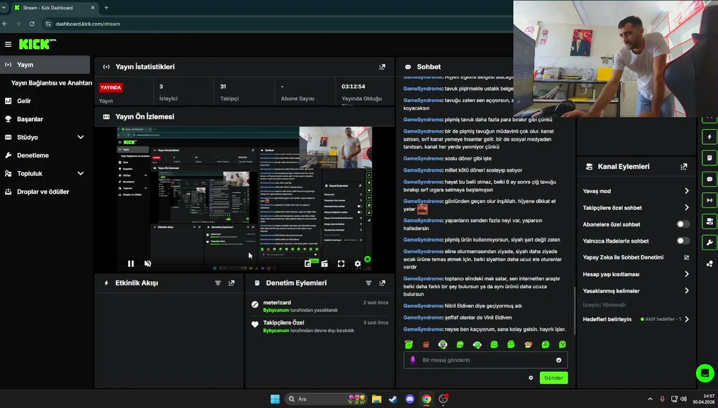Enable picture-in-picture on stream preview

(x=308, y=263)
